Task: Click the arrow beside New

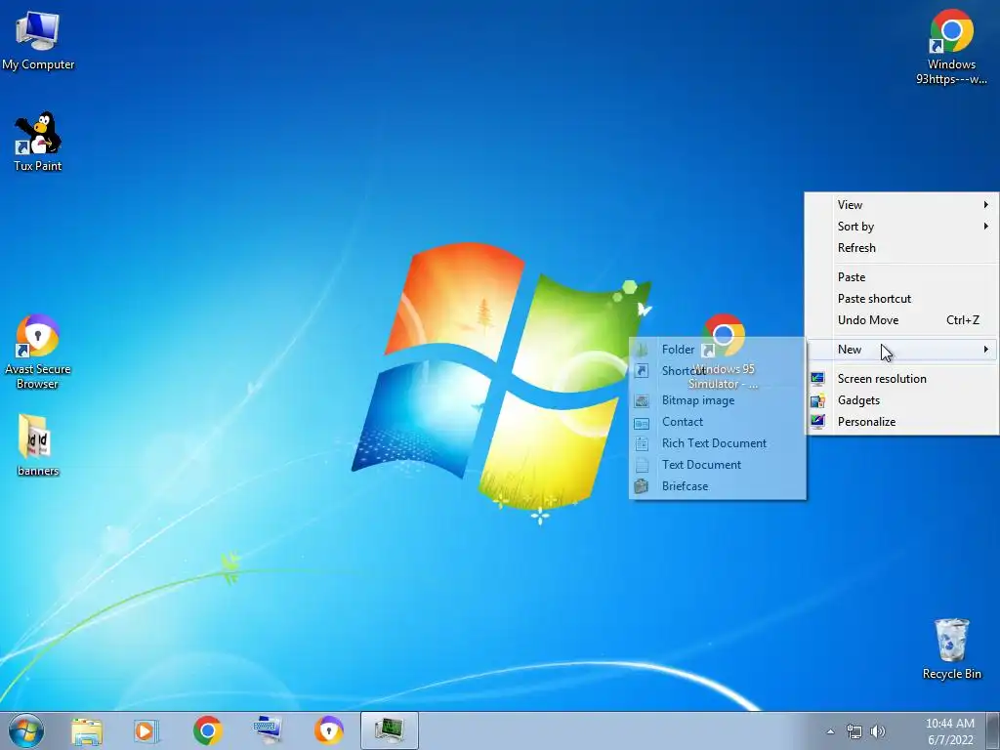Action: point(986,350)
